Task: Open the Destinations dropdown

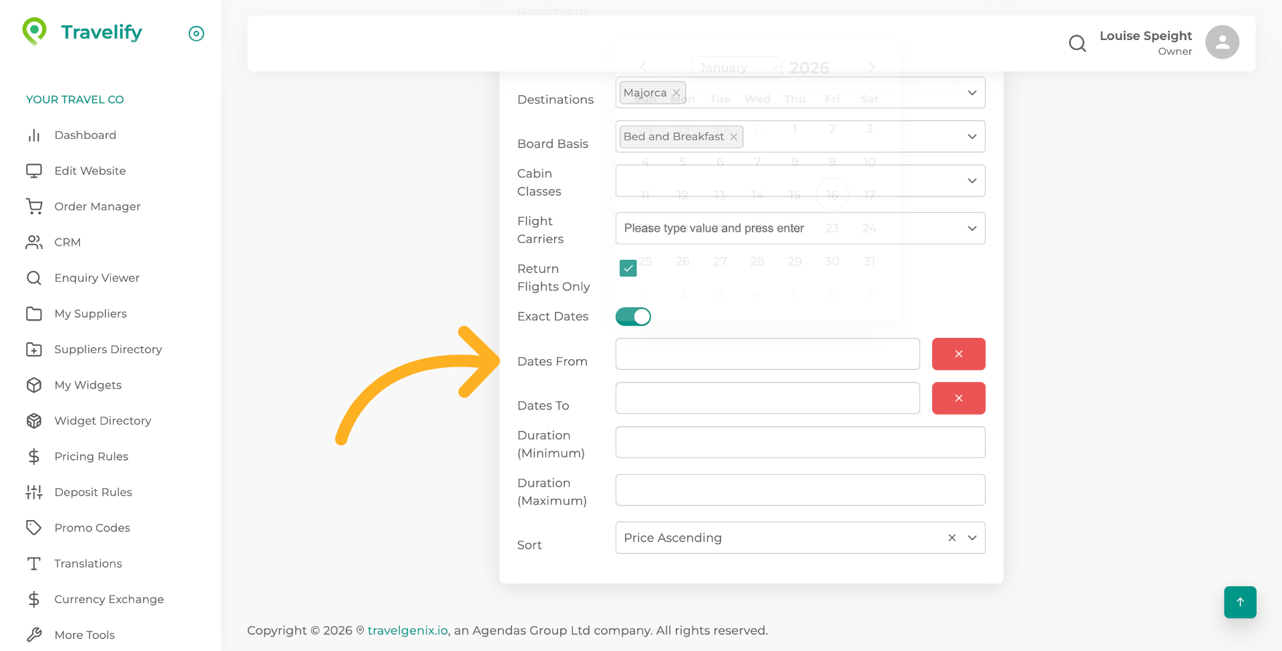Action: [972, 93]
